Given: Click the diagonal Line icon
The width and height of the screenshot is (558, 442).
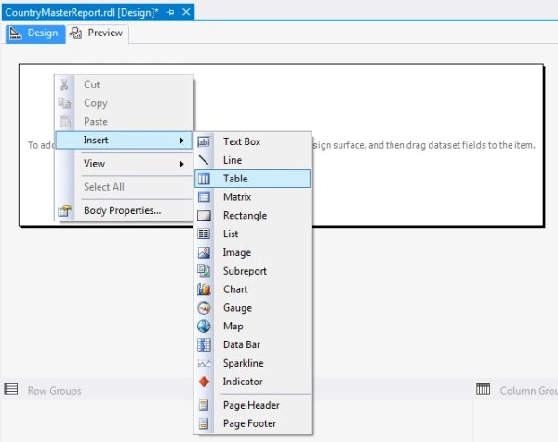Looking at the screenshot, I should 204,160.
